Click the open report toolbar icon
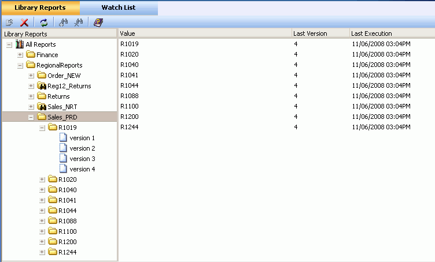The image size is (435, 262). point(9,23)
